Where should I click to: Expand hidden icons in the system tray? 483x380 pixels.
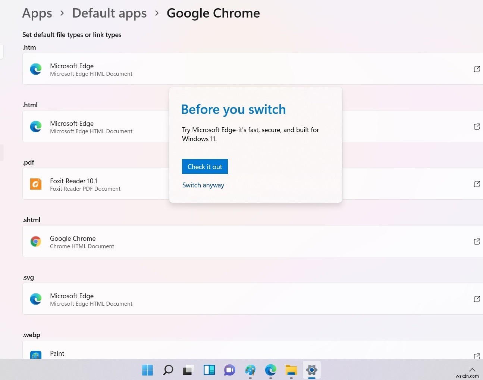pyautogui.click(x=472, y=370)
